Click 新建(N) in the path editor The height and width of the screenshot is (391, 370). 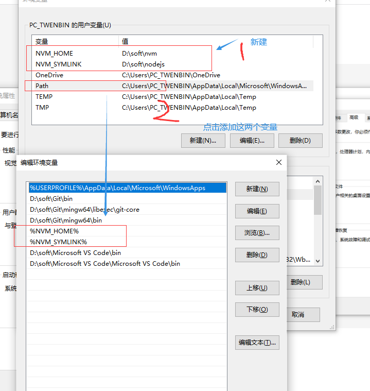pos(257,189)
